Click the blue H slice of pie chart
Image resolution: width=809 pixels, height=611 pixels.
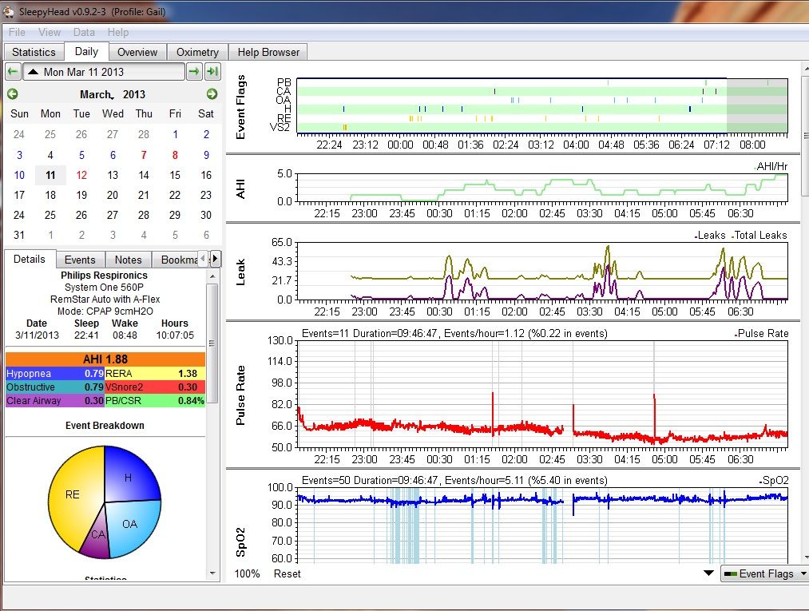click(x=129, y=478)
